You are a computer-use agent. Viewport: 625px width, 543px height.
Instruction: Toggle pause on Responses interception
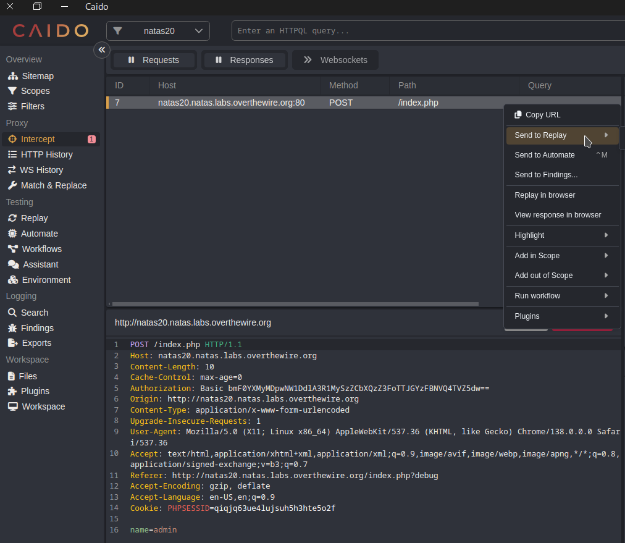click(x=244, y=60)
